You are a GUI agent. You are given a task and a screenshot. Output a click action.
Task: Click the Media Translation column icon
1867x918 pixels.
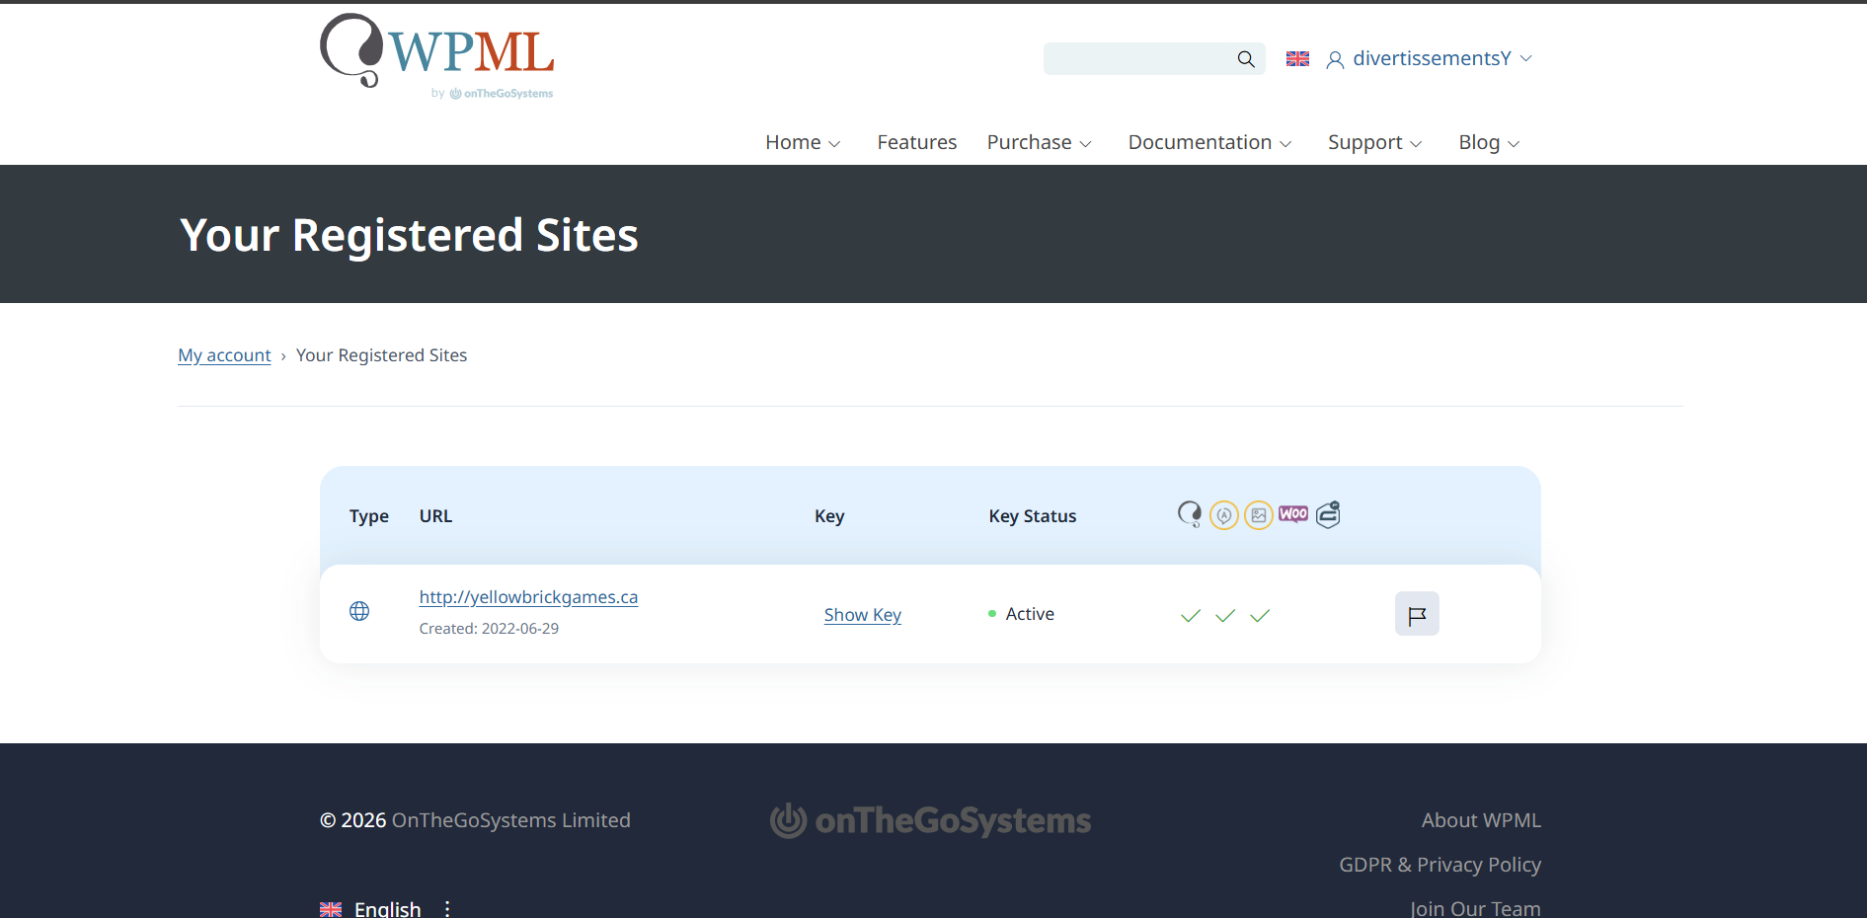coord(1259,515)
